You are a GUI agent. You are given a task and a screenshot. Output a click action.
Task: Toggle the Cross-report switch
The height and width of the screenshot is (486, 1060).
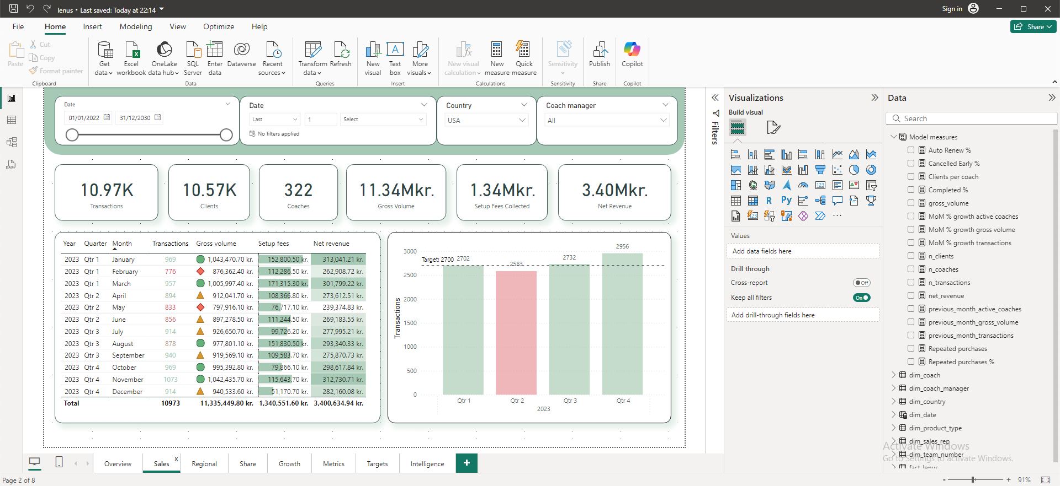[862, 283]
